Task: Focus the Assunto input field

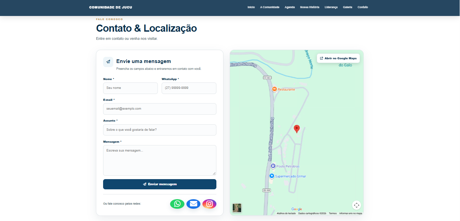Action: click(x=160, y=130)
